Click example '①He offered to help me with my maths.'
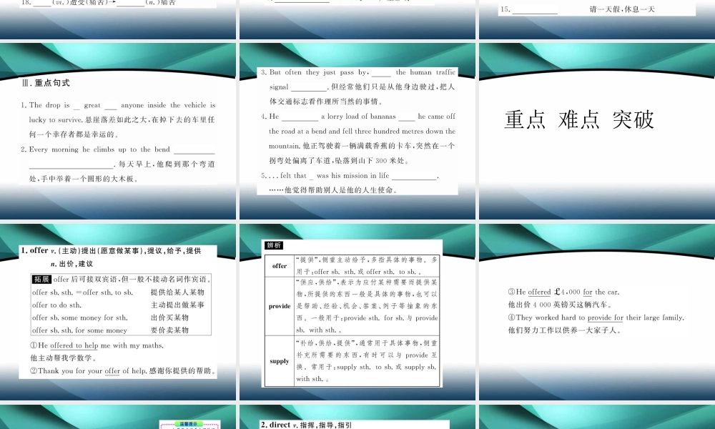Viewport: 715px width, 429px height. 97,345
